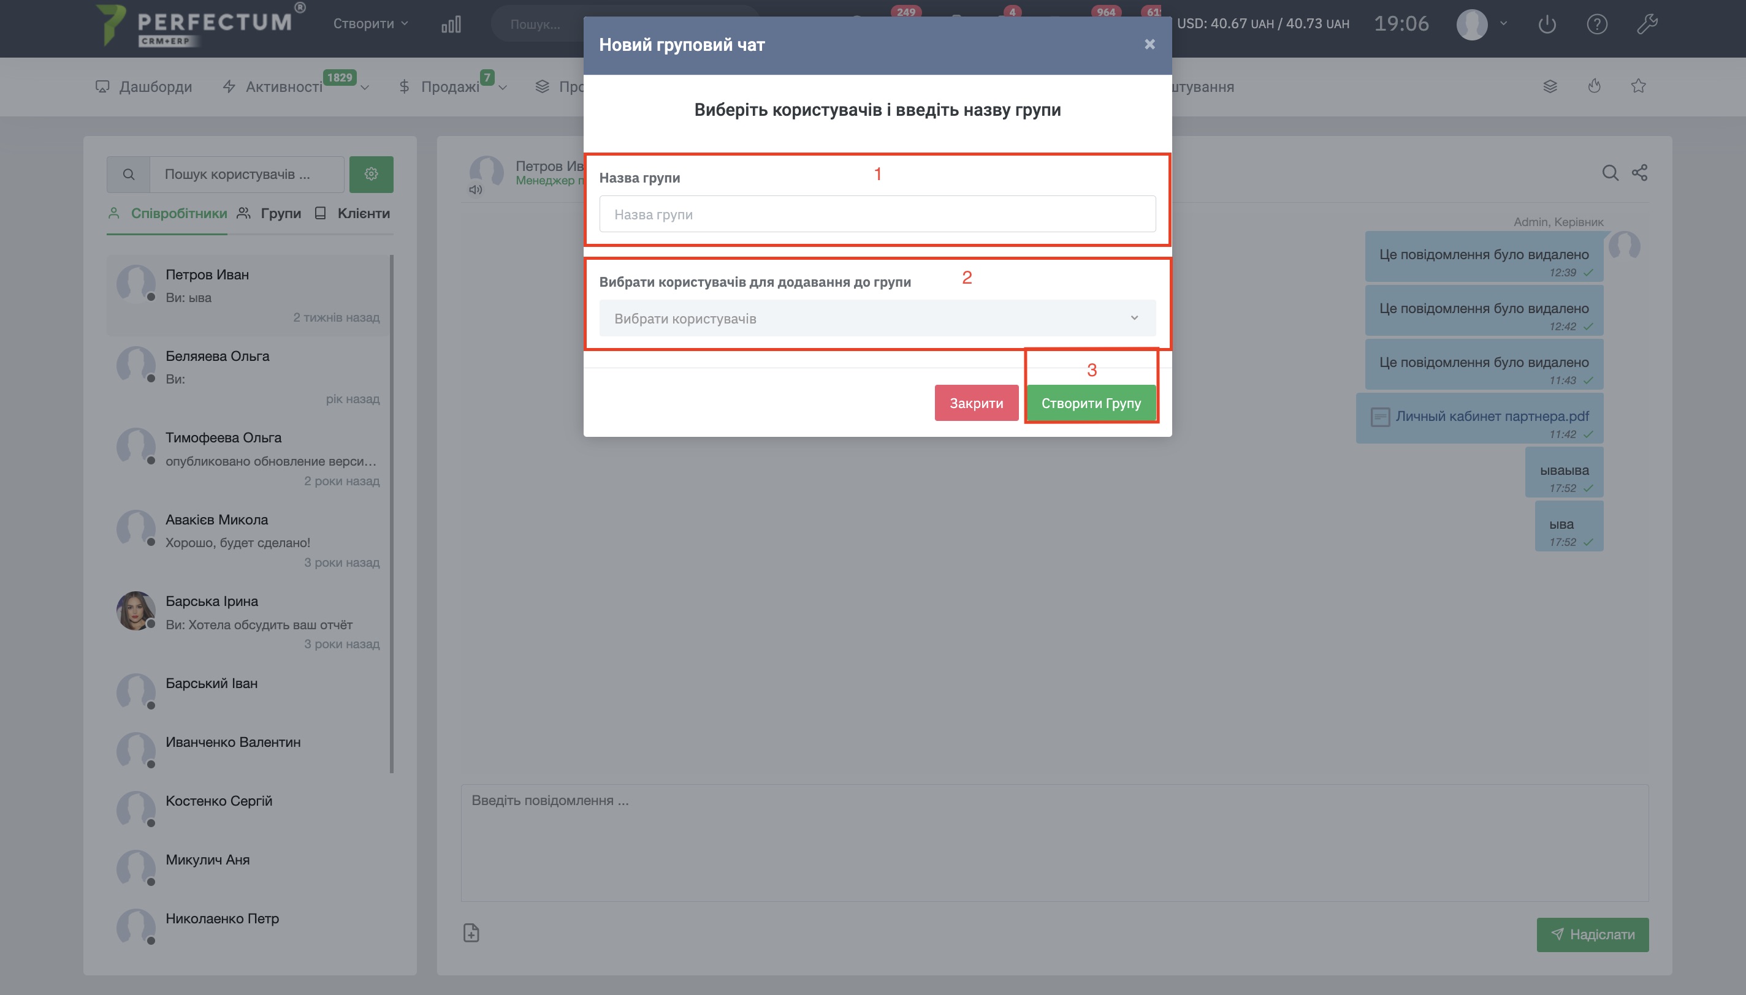Click the Назва групи input field
Viewport: 1746px width, 995px height.
(877, 214)
